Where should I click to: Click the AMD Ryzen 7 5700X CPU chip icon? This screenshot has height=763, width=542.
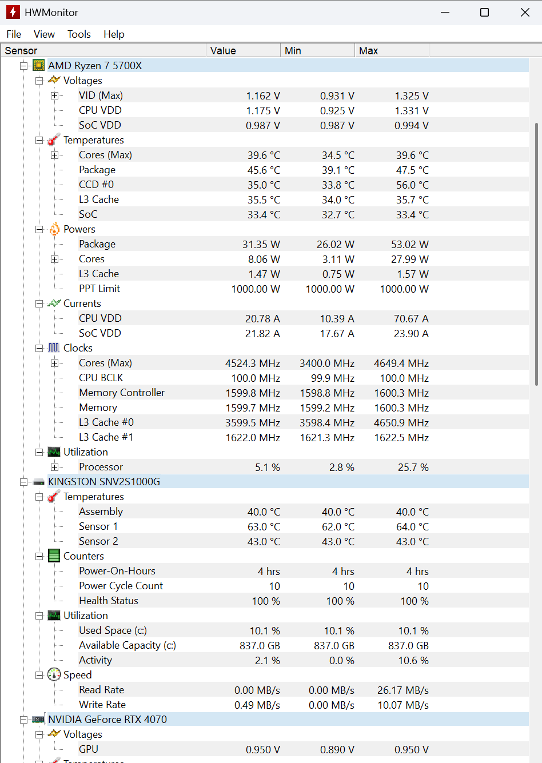[39, 65]
